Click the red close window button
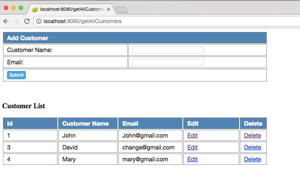 click(6, 8)
